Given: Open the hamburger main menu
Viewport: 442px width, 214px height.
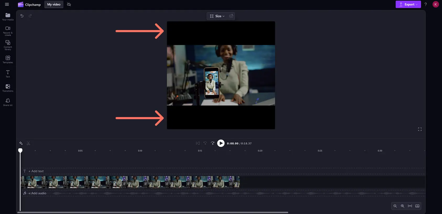Looking at the screenshot, I should 7,4.
